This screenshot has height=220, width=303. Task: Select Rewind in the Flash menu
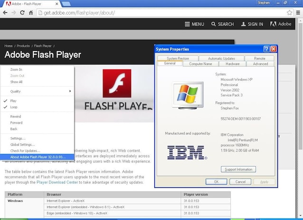click(38, 116)
